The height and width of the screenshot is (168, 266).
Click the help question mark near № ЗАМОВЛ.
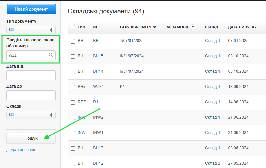pos(193,27)
